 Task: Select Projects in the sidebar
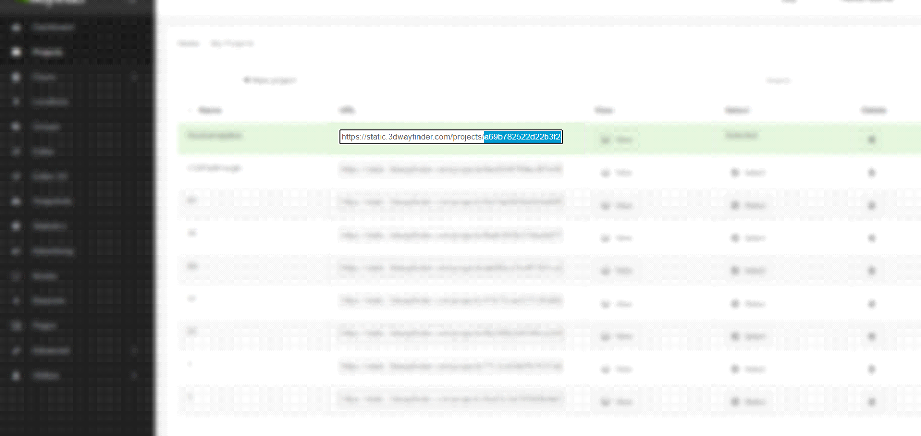[47, 52]
